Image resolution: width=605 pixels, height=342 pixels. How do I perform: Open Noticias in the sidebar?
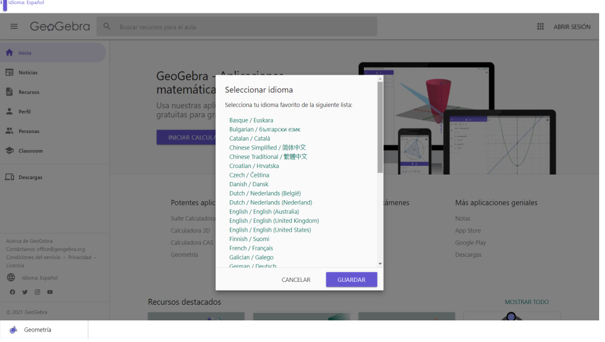28,72
